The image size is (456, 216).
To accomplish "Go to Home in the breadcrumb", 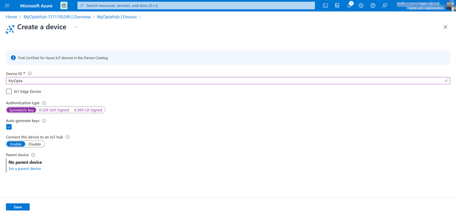I will pyautogui.click(x=11, y=17).
